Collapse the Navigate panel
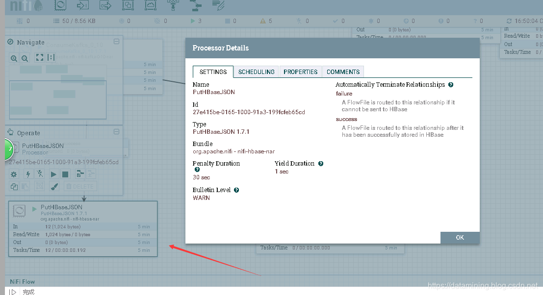This screenshot has width=543, height=295. pyautogui.click(x=117, y=42)
